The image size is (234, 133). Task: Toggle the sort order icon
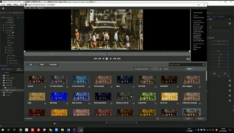tap(160, 69)
